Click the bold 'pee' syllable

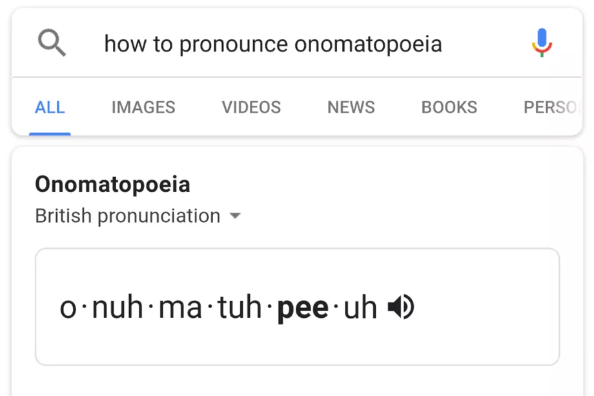[303, 308]
